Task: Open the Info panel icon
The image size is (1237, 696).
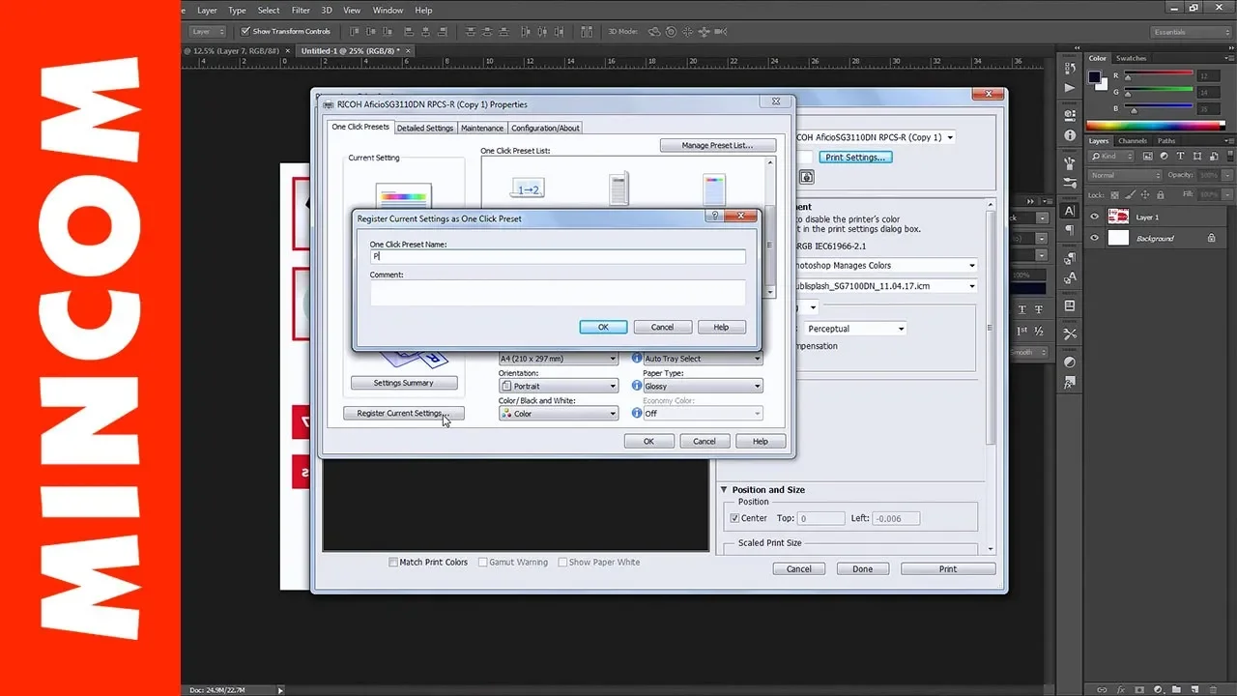Action: pyautogui.click(x=1070, y=136)
